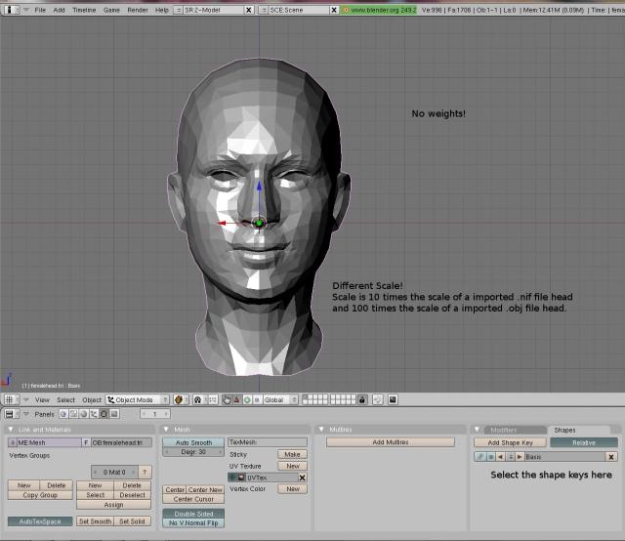Open the pivot point selector
Viewport: 625px width, 541px height.
(197, 399)
